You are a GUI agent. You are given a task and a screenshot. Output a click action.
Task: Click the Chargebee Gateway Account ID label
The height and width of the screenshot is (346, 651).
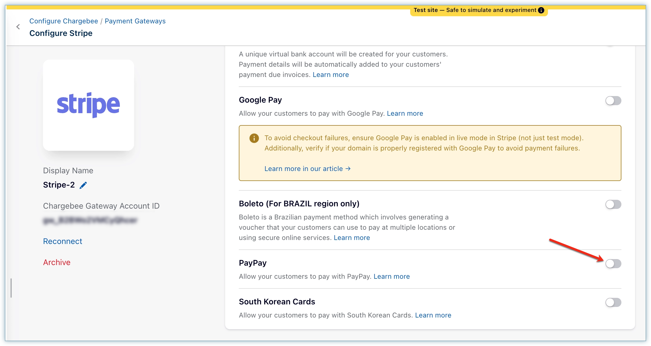101,206
